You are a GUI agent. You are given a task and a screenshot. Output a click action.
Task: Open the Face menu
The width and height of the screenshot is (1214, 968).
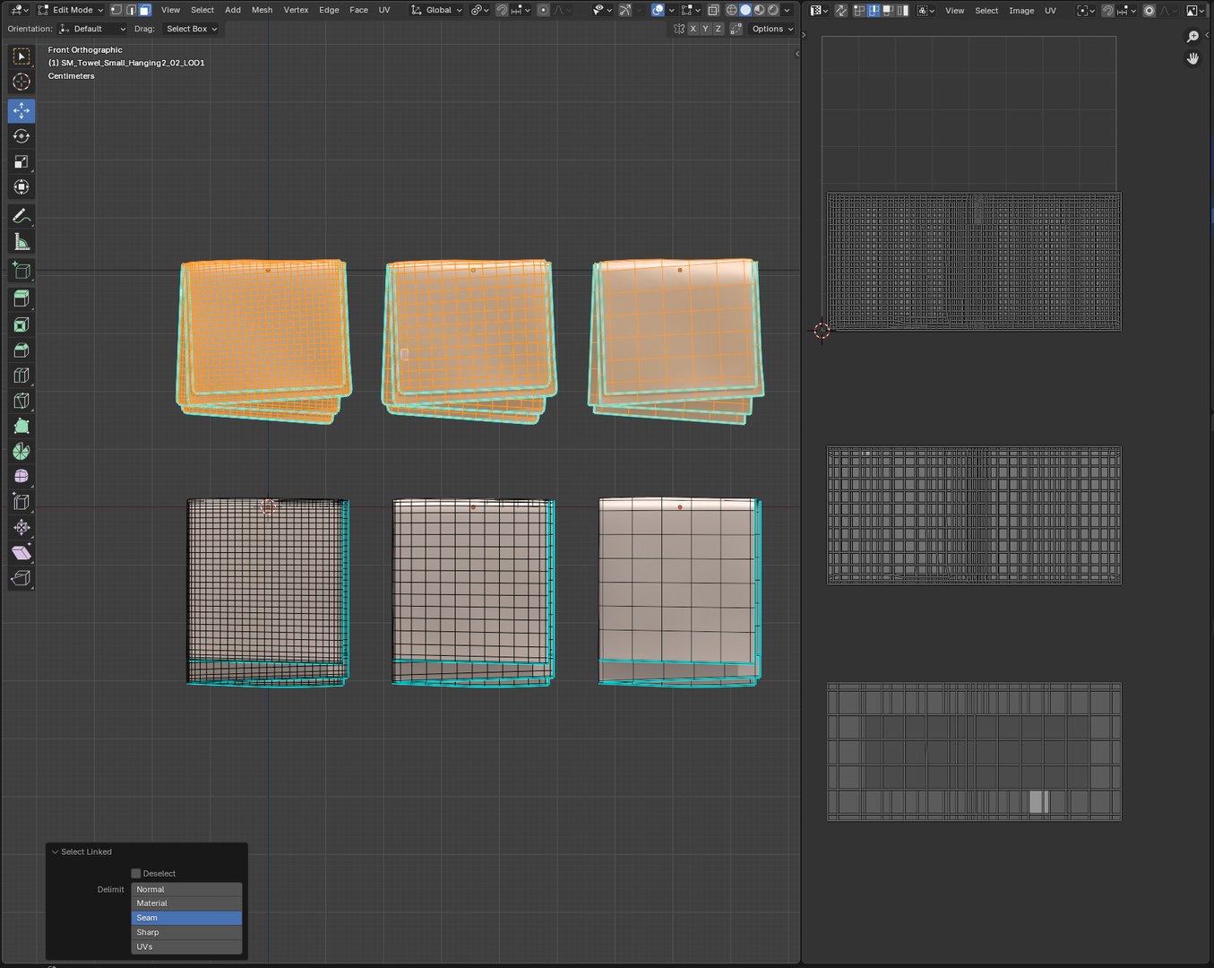click(x=358, y=10)
